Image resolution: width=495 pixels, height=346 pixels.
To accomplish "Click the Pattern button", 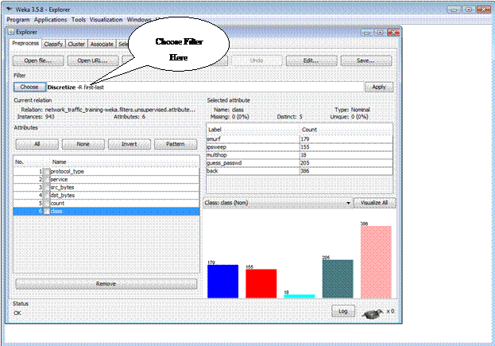I will click(x=176, y=144).
